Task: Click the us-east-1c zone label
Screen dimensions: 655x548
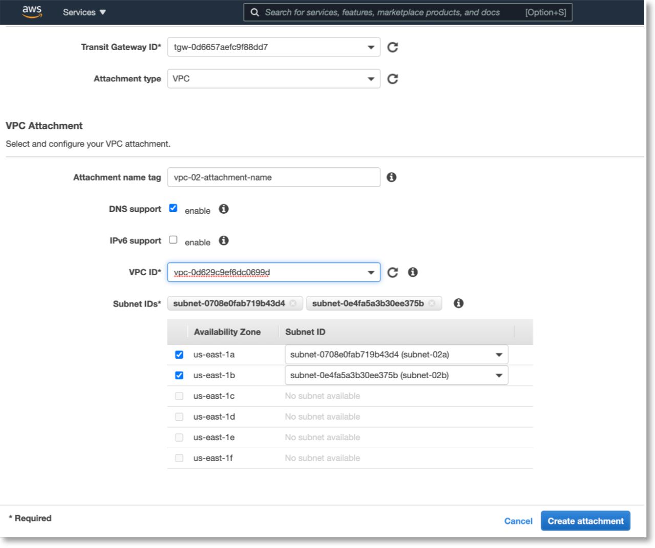Action: 214,396
